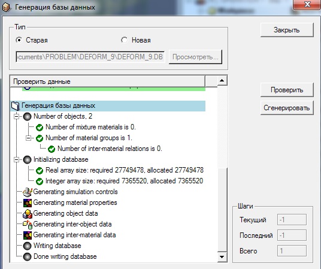Screen dimensions: 321x269
Task: Click the scrollbar down arrow
Action: point(222,256)
